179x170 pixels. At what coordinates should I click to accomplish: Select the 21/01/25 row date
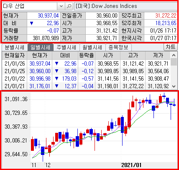coord(15,71)
